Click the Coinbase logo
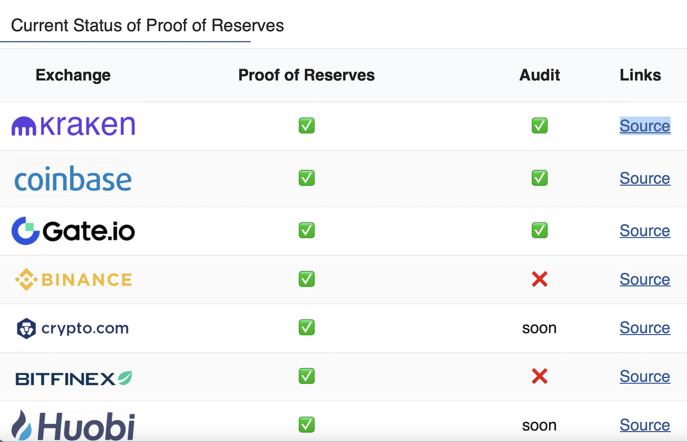687x442 pixels. click(x=73, y=179)
